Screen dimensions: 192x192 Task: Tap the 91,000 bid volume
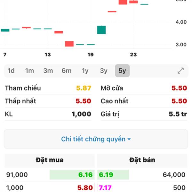tap(17, 175)
